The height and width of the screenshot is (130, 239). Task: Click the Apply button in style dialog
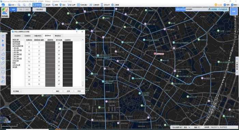(68, 91)
